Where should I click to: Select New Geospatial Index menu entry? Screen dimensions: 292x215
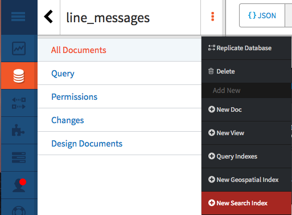click(246, 180)
